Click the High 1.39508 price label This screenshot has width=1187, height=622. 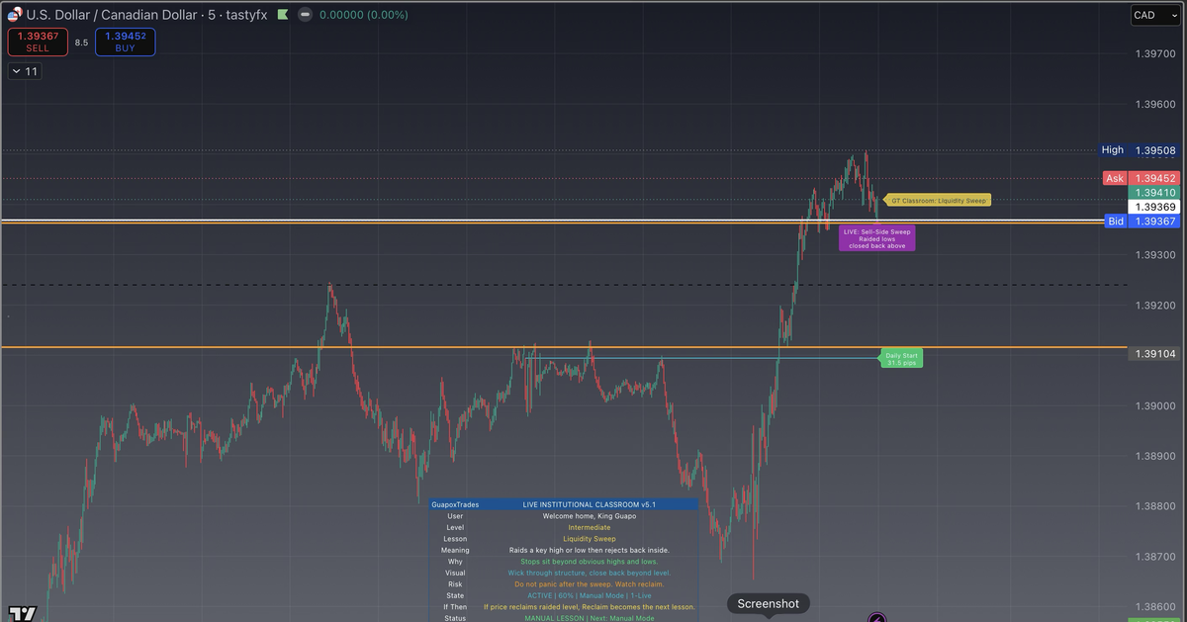1140,150
